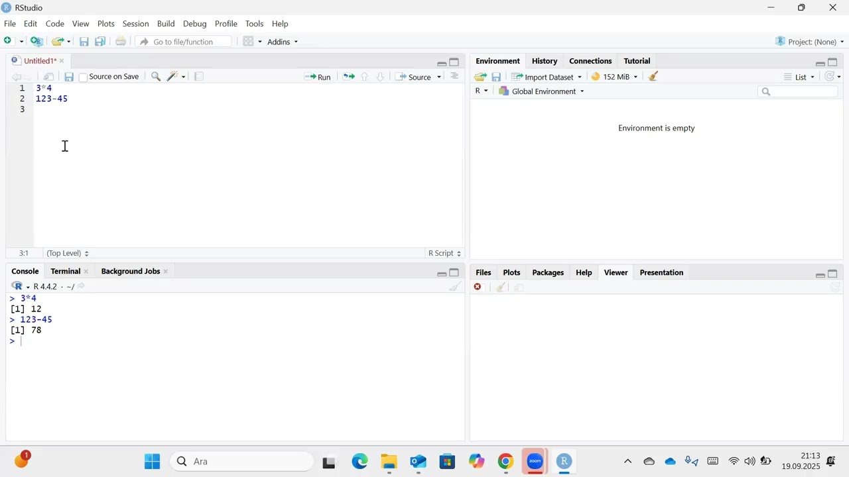The height and width of the screenshot is (477, 849).
Task: Open the Tools menu
Action: click(254, 24)
